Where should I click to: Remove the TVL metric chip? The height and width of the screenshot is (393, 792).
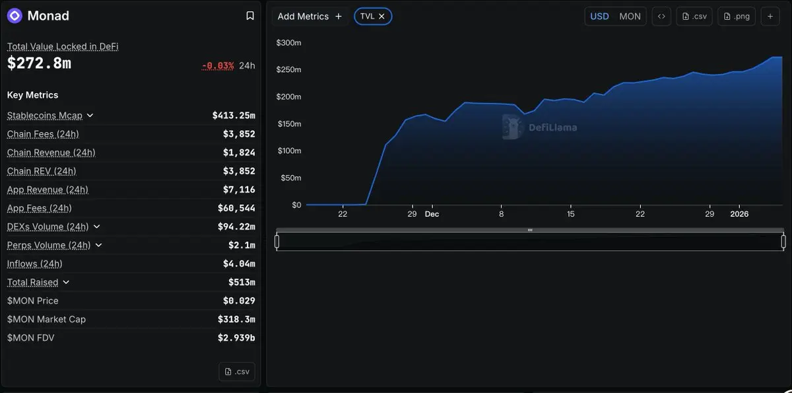381,17
